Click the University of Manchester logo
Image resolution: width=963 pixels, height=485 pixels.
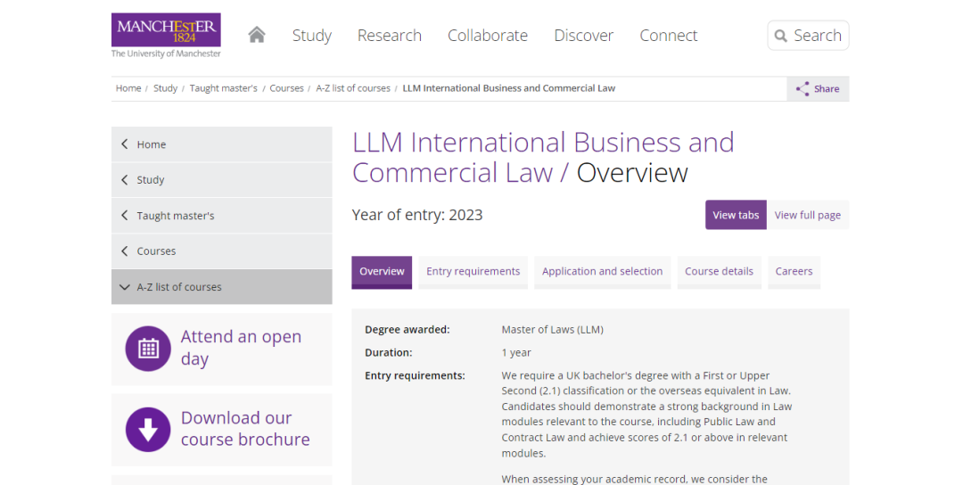coord(166,35)
